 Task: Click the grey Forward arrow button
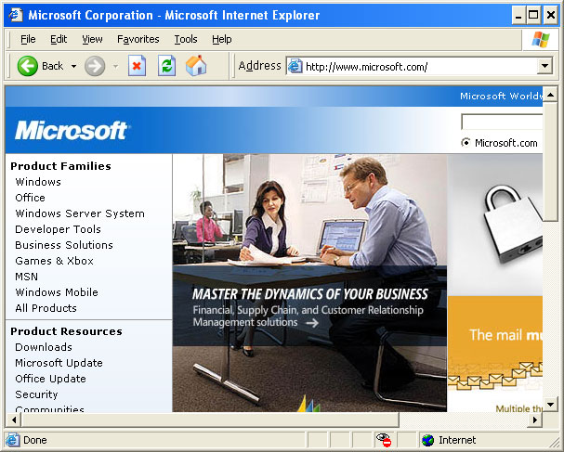[x=95, y=66]
